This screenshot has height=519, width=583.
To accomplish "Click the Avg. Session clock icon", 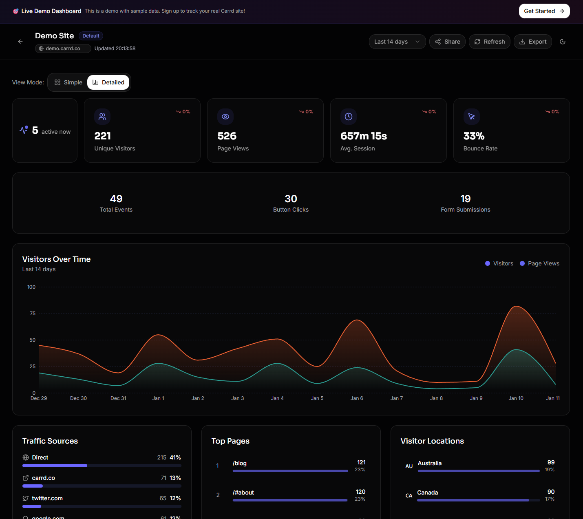I will click(349, 117).
